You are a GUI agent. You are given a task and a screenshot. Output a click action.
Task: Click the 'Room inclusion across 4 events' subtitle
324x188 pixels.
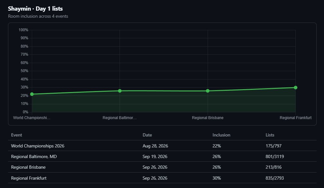click(x=38, y=16)
